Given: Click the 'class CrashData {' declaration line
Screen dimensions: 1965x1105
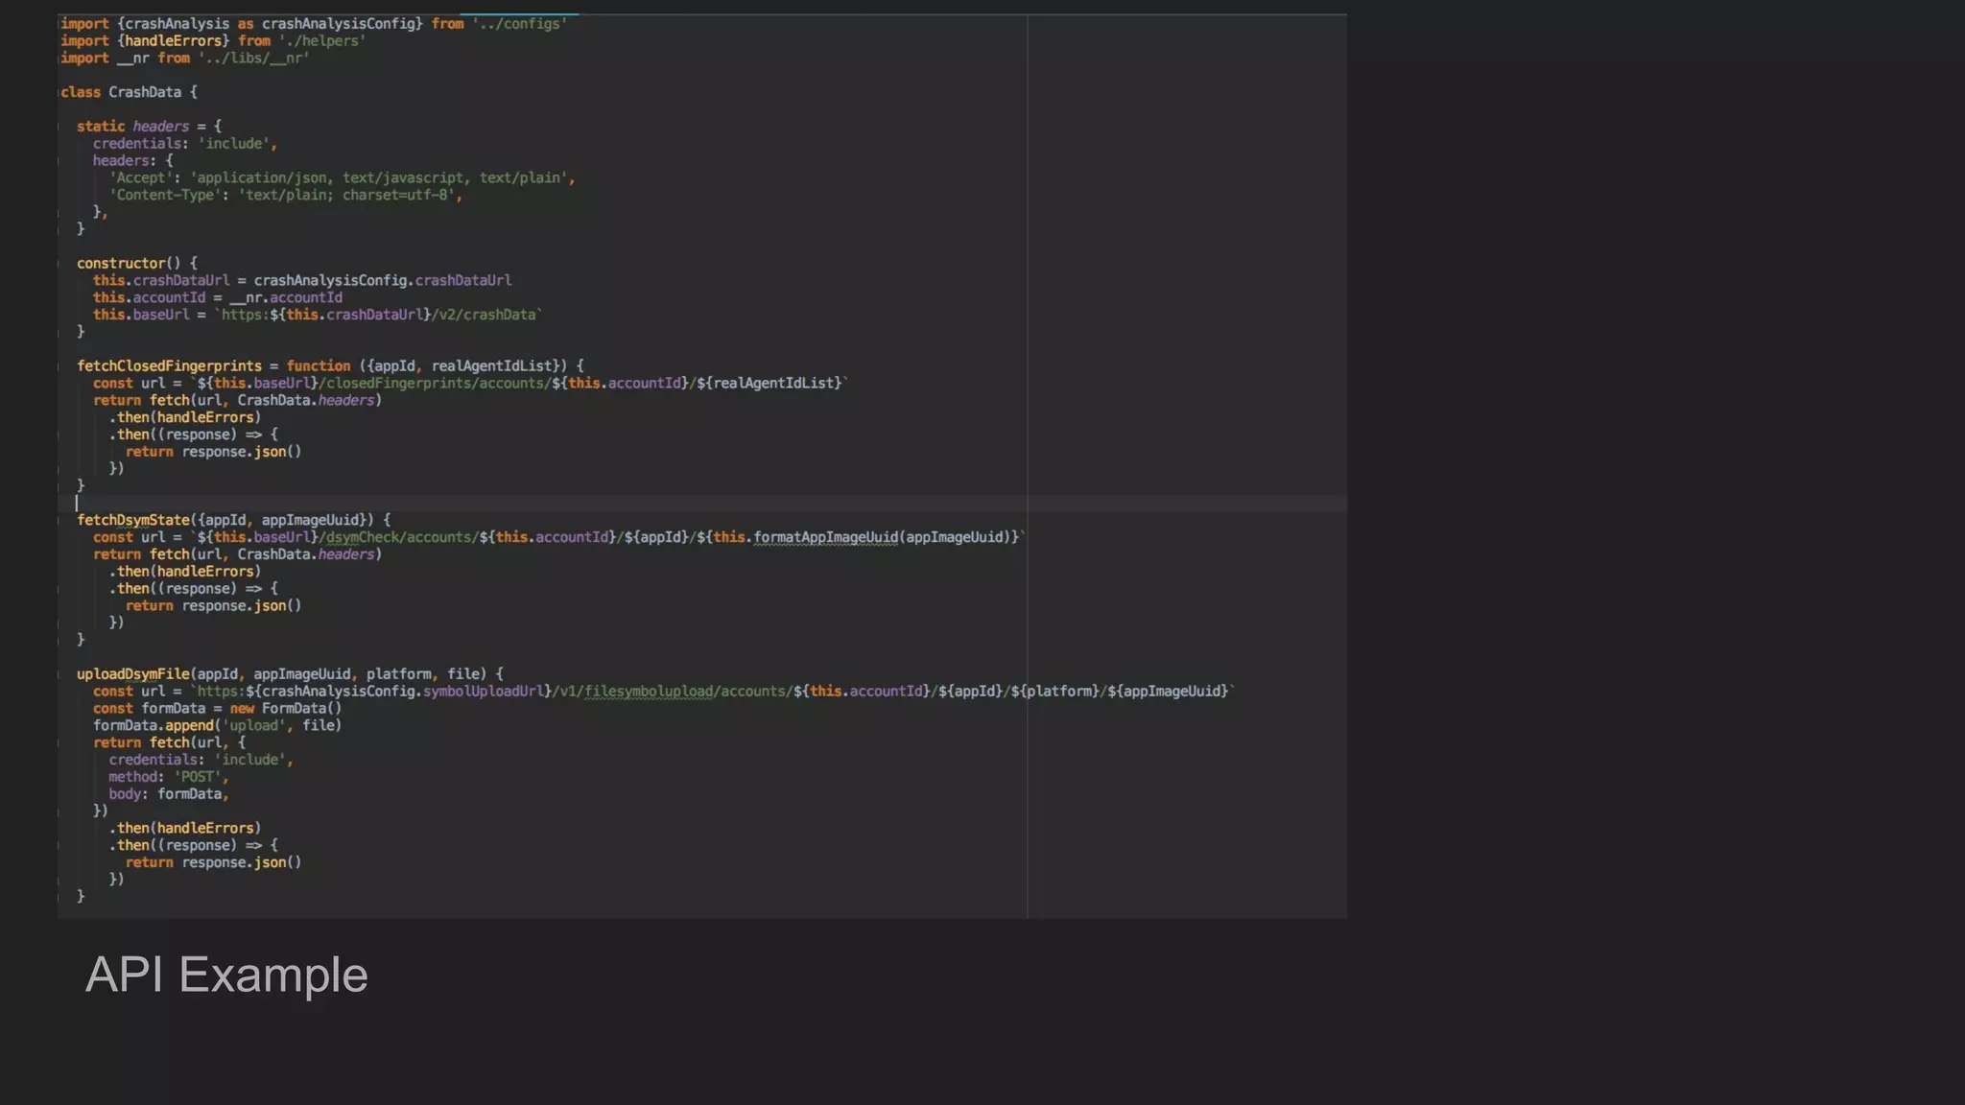Looking at the screenshot, I should coord(130,92).
